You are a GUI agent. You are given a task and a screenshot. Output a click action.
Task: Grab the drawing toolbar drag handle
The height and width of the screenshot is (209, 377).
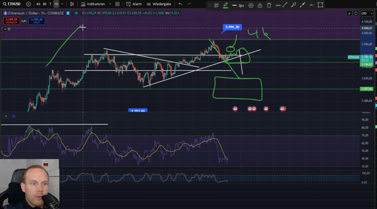point(209,5)
